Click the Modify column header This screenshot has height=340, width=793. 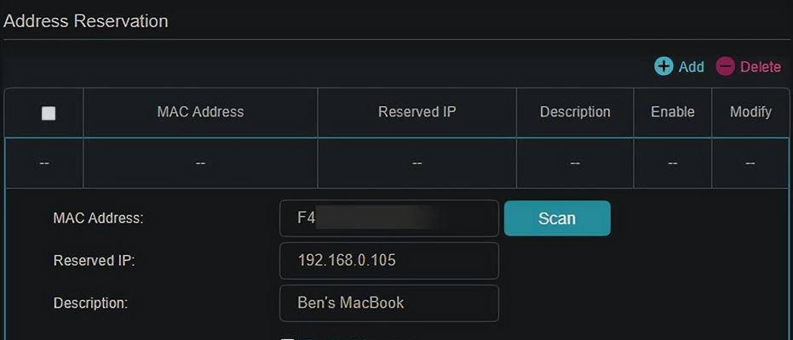[x=750, y=111]
